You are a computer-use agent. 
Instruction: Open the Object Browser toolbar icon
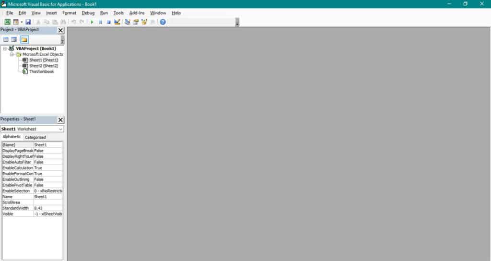point(144,22)
